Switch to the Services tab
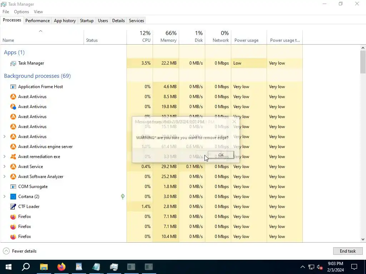366x274 pixels. pos(136,21)
